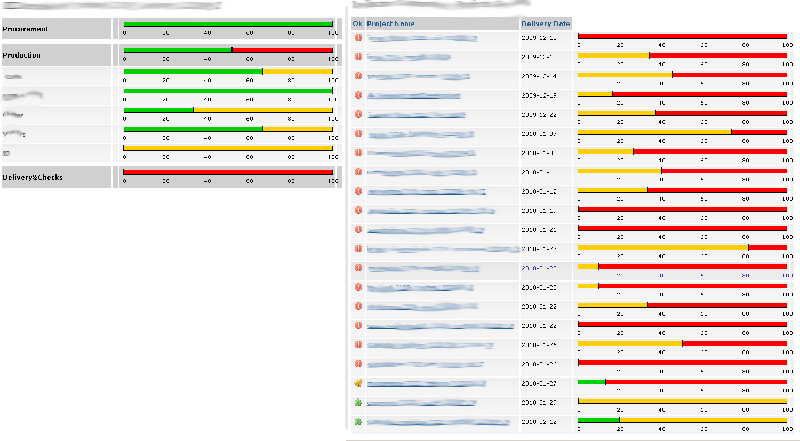Image resolution: width=800 pixels, height=441 pixels.
Task: Click the progress bar for 2010-01-08 project
Action: pyautogui.click(x=682, y=151)
